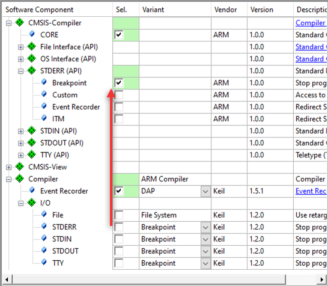The image size is (328, 286).
Task: Click the Version column header
Action: (x=270, y=10)
